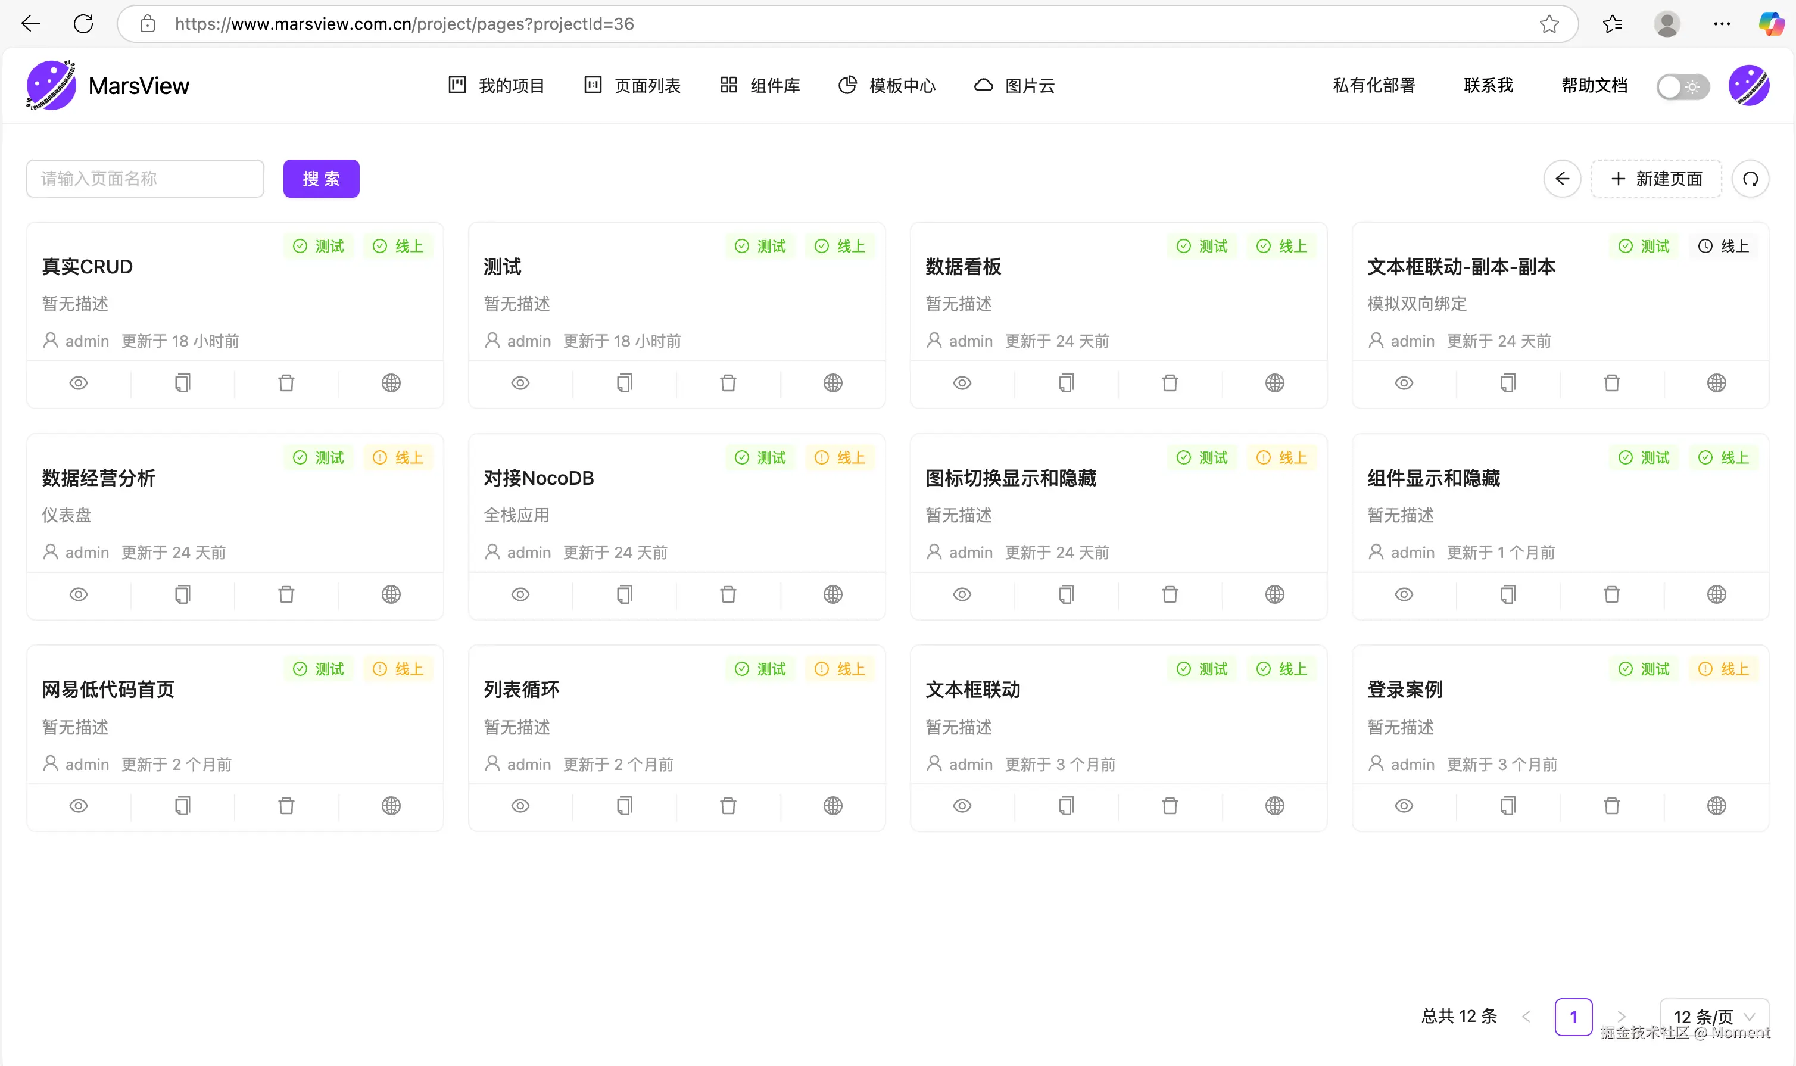Open browser settings and more menu
Screen dimensions: 1796x1066
[1722, 24]
